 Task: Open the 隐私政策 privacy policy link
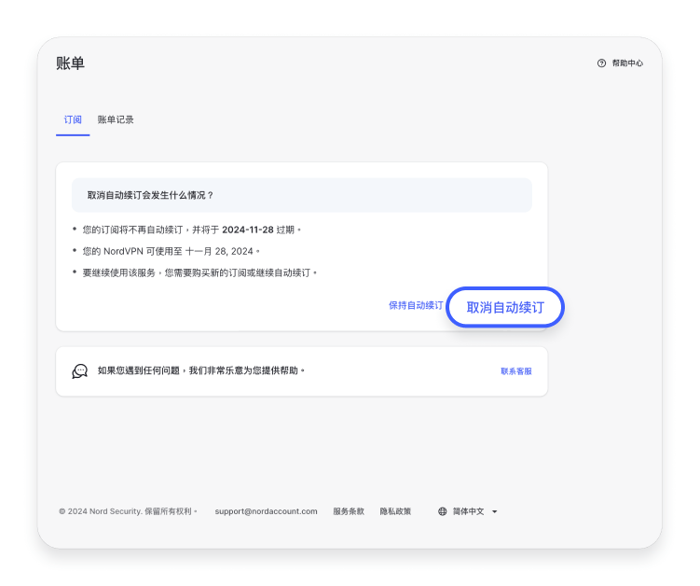[x=395, y=511]
